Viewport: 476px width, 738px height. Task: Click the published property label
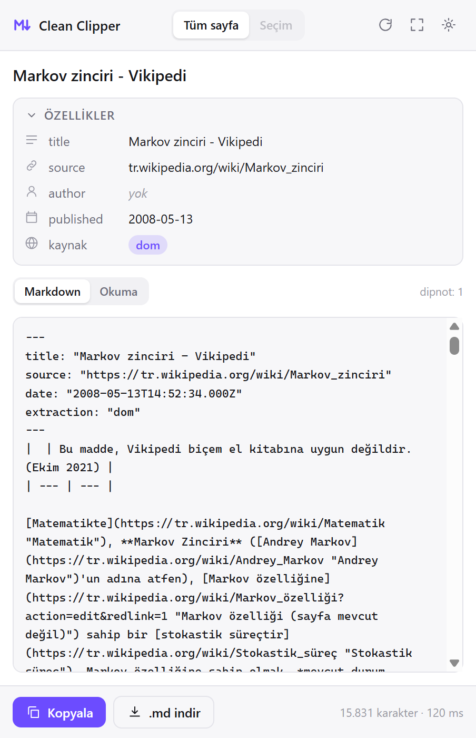tap(76, 219)
